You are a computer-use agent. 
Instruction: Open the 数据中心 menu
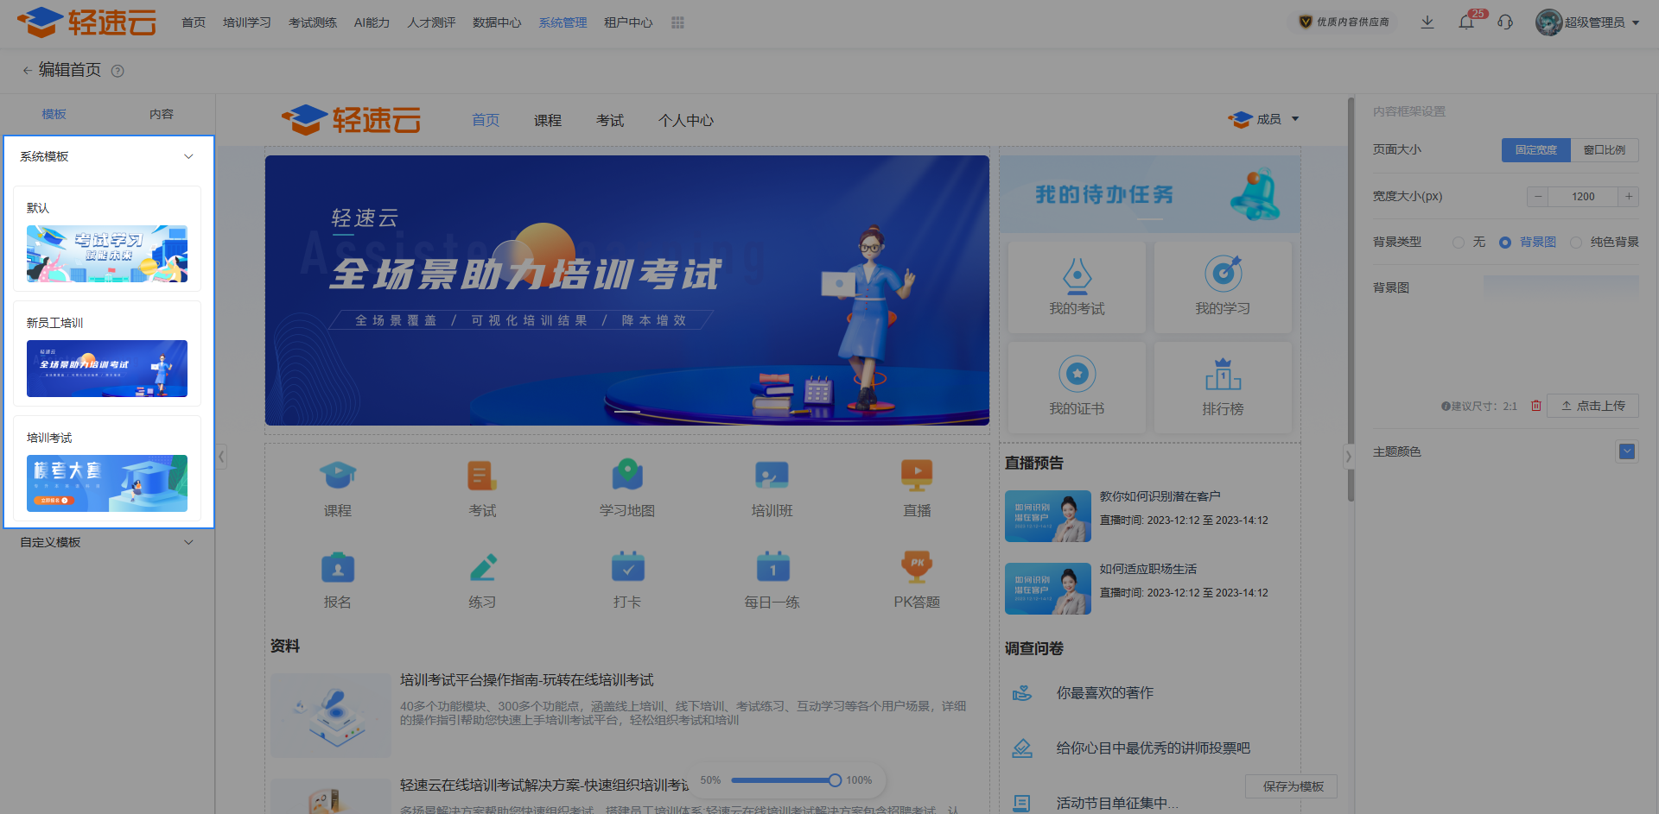click(497, 22)
